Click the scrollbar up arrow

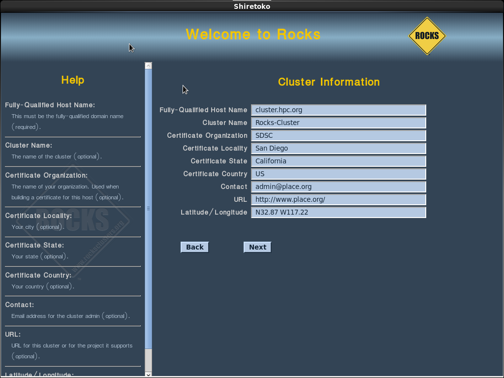point(148,64)
